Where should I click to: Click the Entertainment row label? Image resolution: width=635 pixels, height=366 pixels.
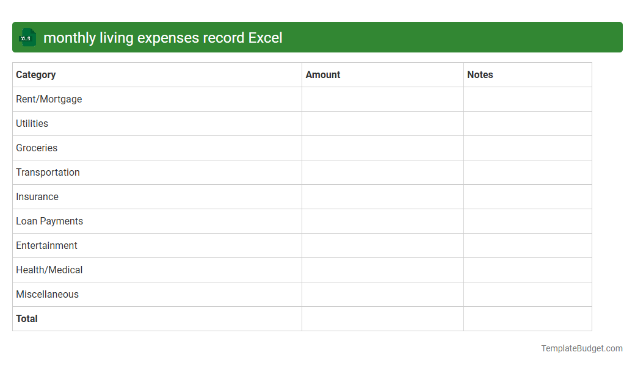point(46,245)
